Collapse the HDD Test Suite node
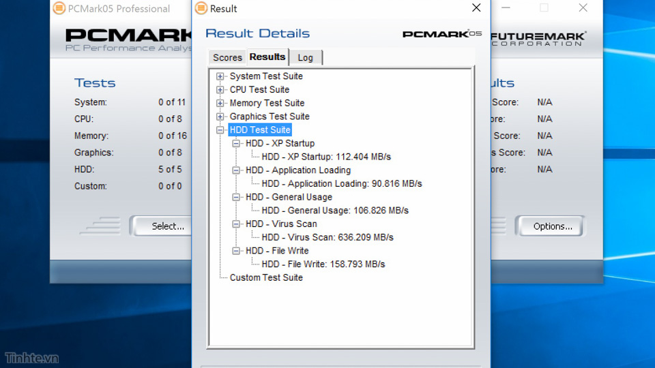This screenshot has height=368, width=655. click(220, 130)
